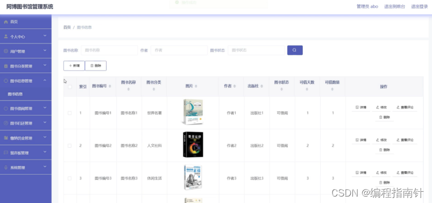The width and height of the screenshot is (432, 203).
Task: Click the 世界名著 category cell
Action: click(154, 113)
